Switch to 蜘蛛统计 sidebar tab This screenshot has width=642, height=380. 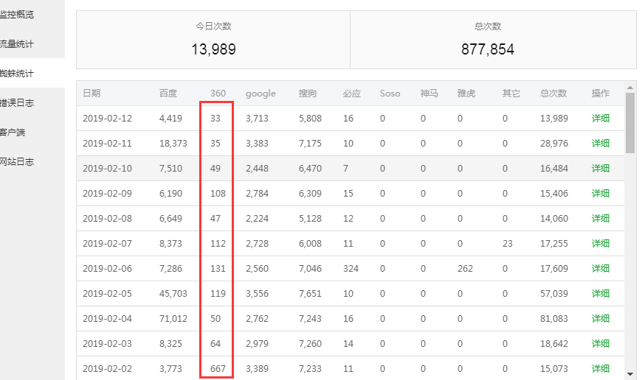point(18,74)
